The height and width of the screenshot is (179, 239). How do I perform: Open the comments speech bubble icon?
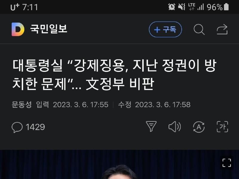pos(17,127)
